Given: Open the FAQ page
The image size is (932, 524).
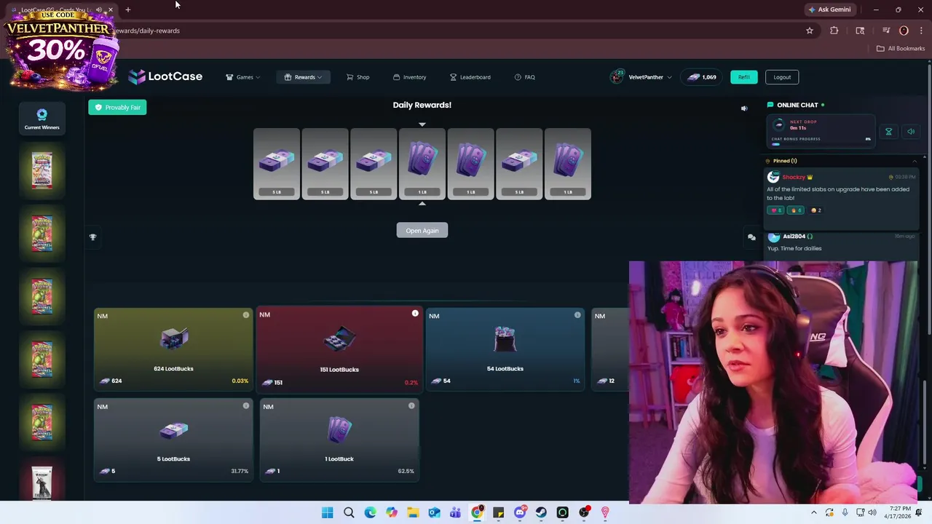Looking at the screenshot, I should [x=524, y=77].
